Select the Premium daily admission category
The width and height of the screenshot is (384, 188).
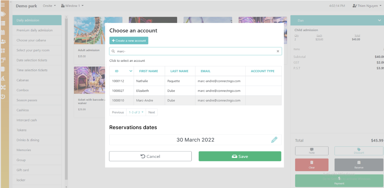point(37,30)
